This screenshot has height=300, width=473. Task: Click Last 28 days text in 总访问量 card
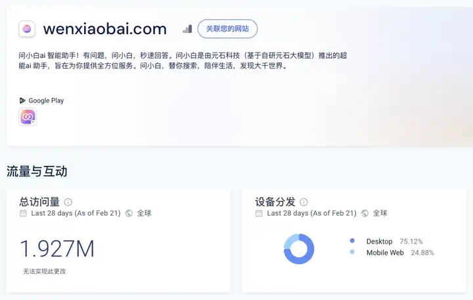pyautogui.click(x=76, y=213)
